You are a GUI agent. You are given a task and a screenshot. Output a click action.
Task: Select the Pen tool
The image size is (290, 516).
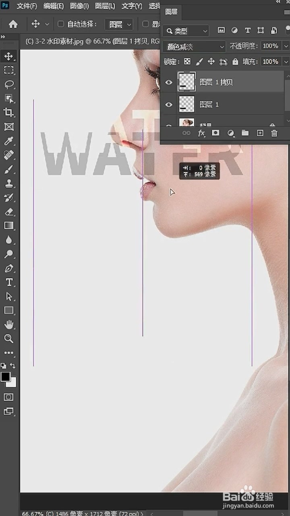coord(9,268)
